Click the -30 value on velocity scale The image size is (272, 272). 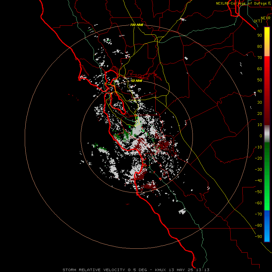click(x=258, y=170)
